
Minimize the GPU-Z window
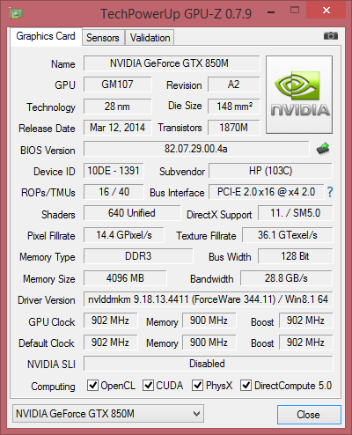pyautogui.click(x=271, y=12)
